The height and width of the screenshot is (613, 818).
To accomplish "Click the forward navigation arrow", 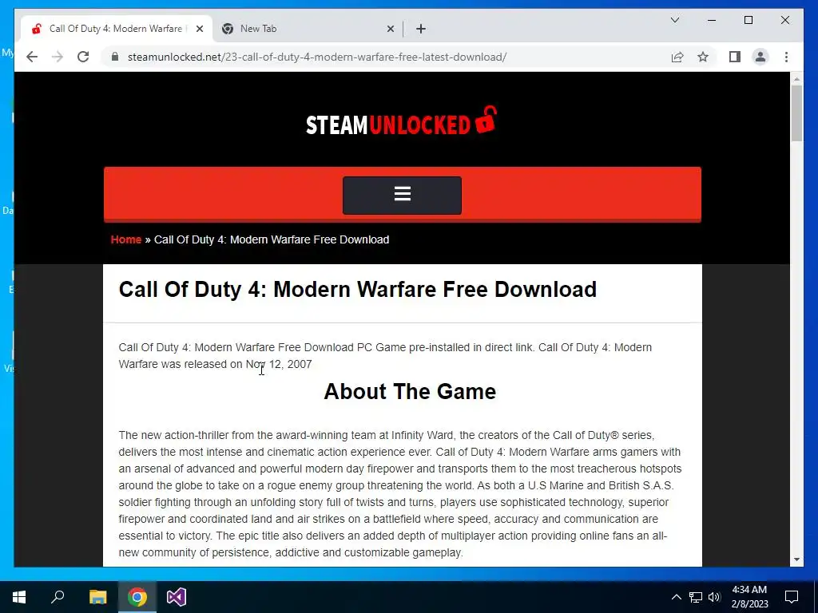I will [x=58, y=57].
